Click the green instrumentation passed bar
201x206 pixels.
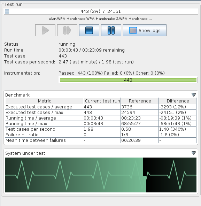128,80
